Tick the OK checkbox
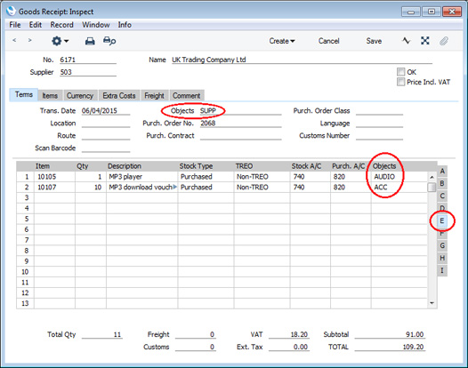Screen dimensions: 468x368 click(400, 72)
